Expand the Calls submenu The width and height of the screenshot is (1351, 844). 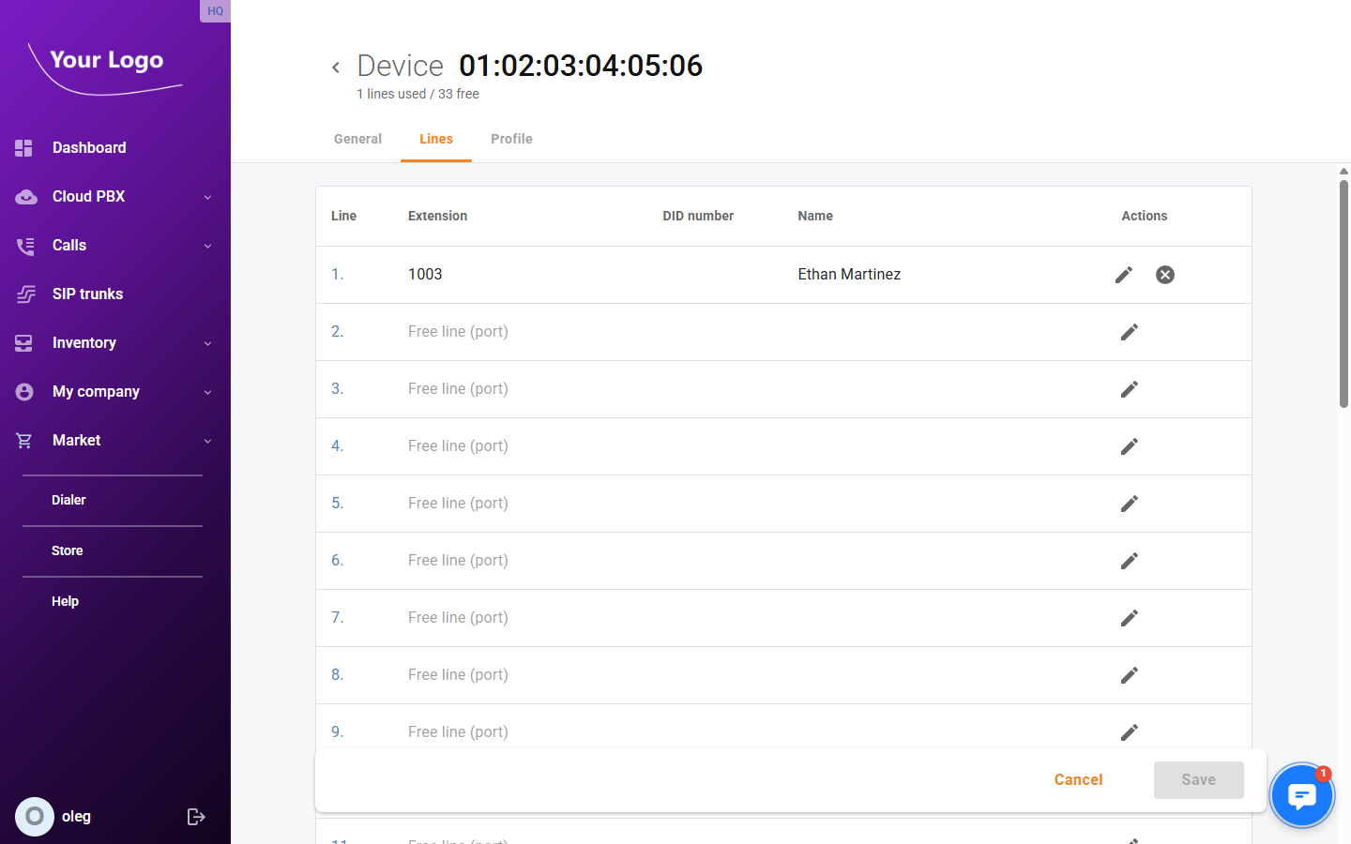(207, 246)
